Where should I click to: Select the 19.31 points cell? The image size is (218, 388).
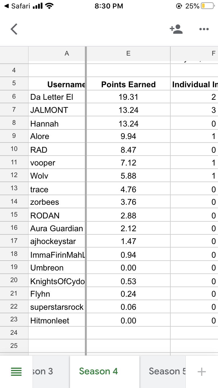click(x=128, y=97)
